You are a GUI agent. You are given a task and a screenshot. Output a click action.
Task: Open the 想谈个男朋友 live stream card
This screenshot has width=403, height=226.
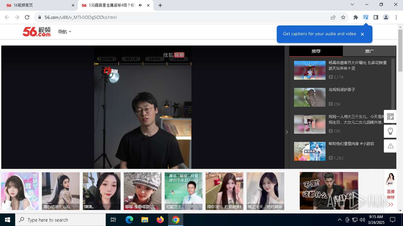click(20, 191)
